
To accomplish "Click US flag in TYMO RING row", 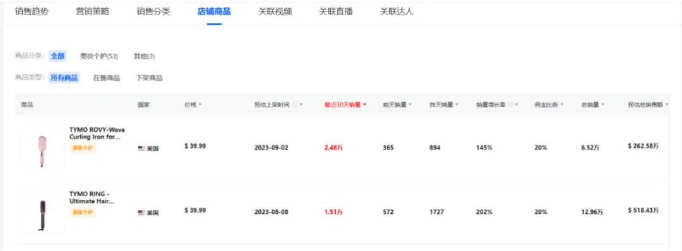I will 141,213.
